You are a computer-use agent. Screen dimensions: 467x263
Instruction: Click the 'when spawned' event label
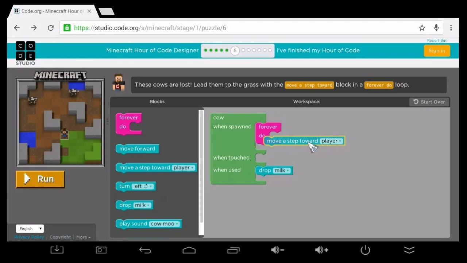point(232,127)
